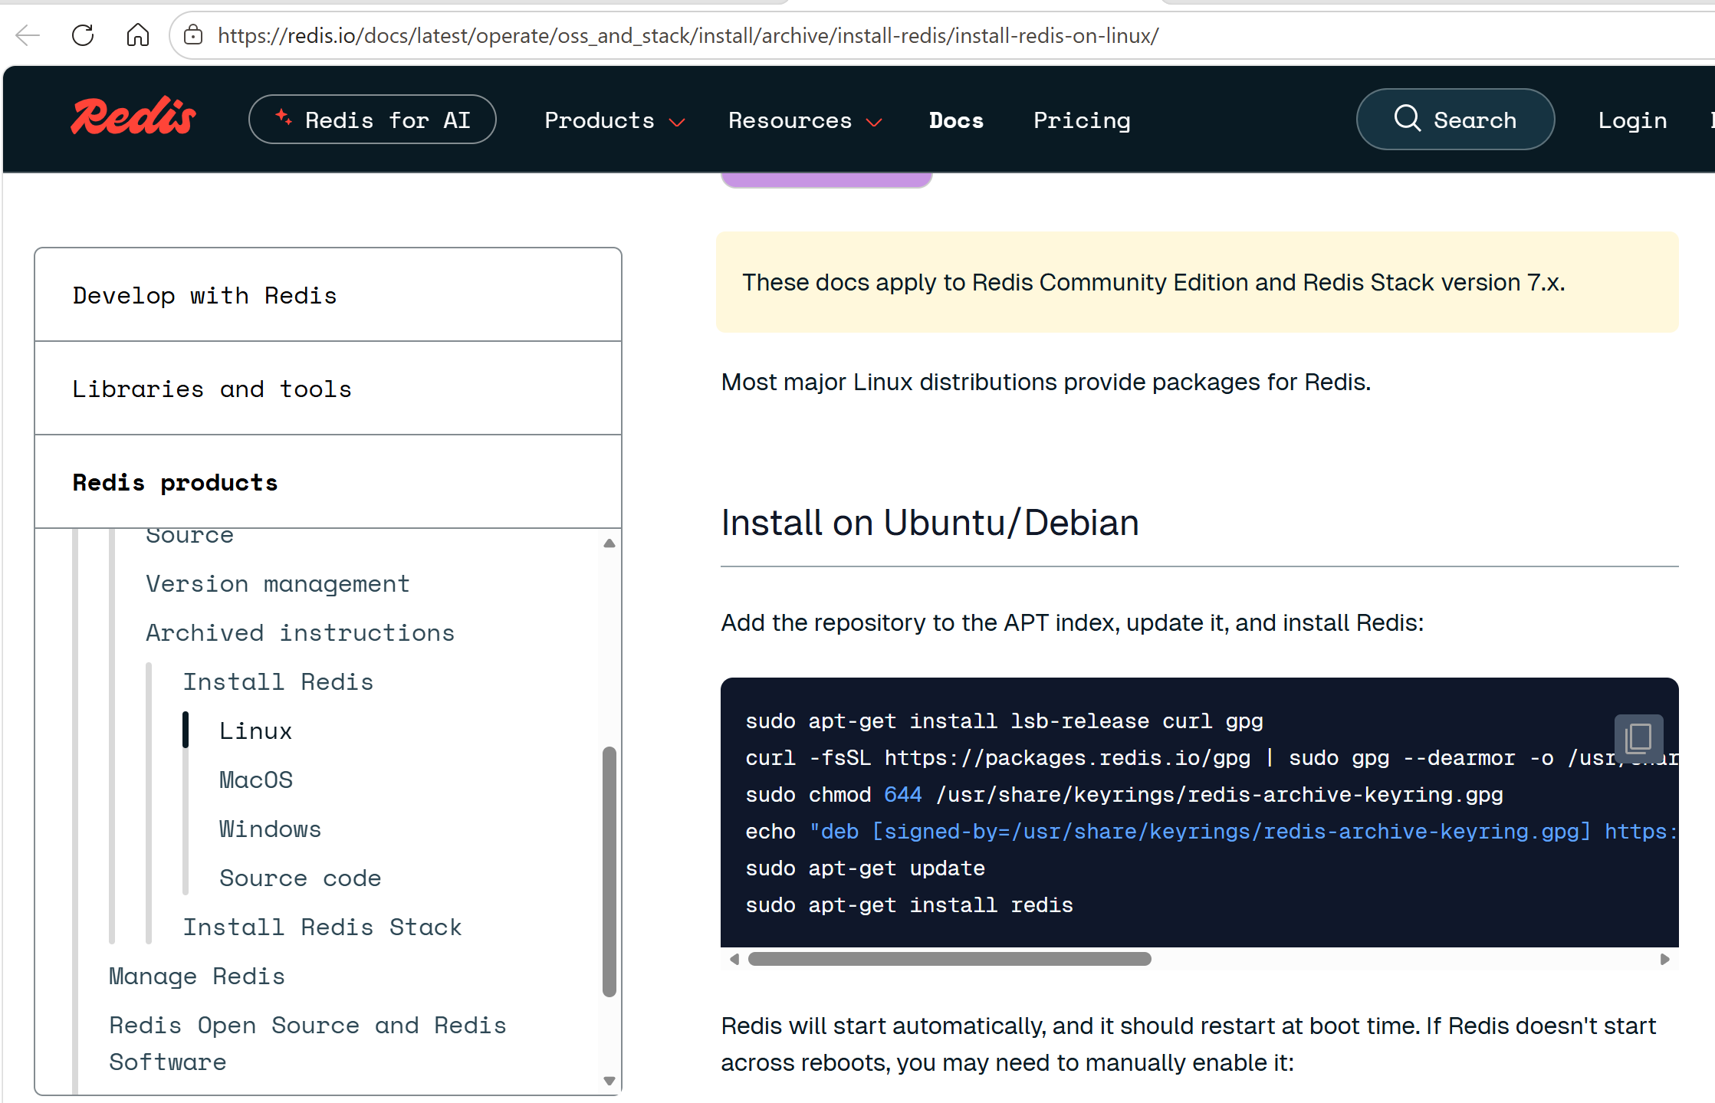This screenshot has height=1103, width=1715.
Task: Click the yellow version notice banner text
Action: (x=1154, y=282)
